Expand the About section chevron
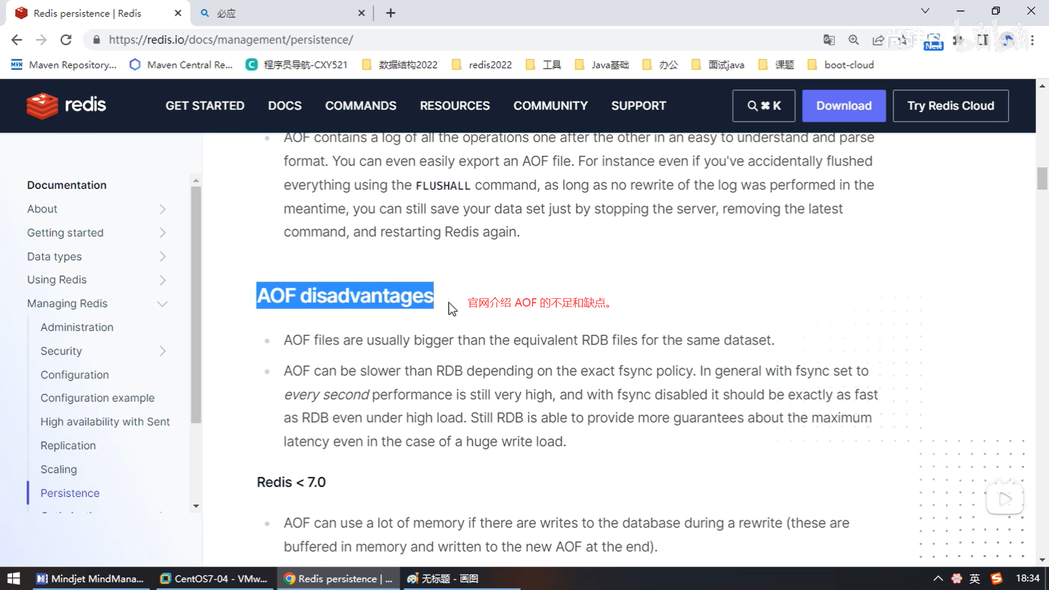1049x590 pixels. point(162,209)
